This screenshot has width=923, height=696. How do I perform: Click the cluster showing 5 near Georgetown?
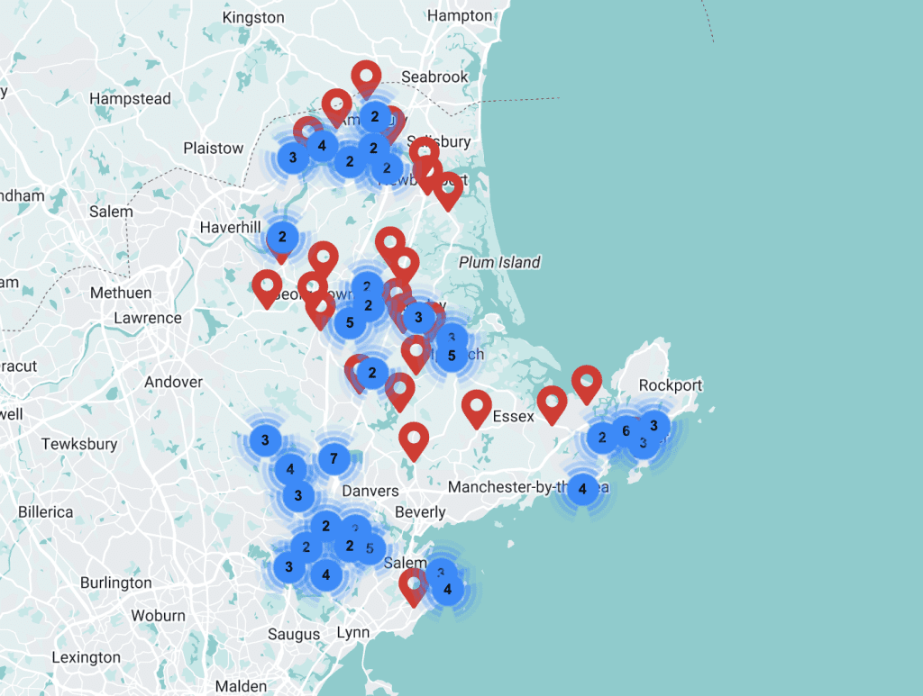click(x=352, y=320)
